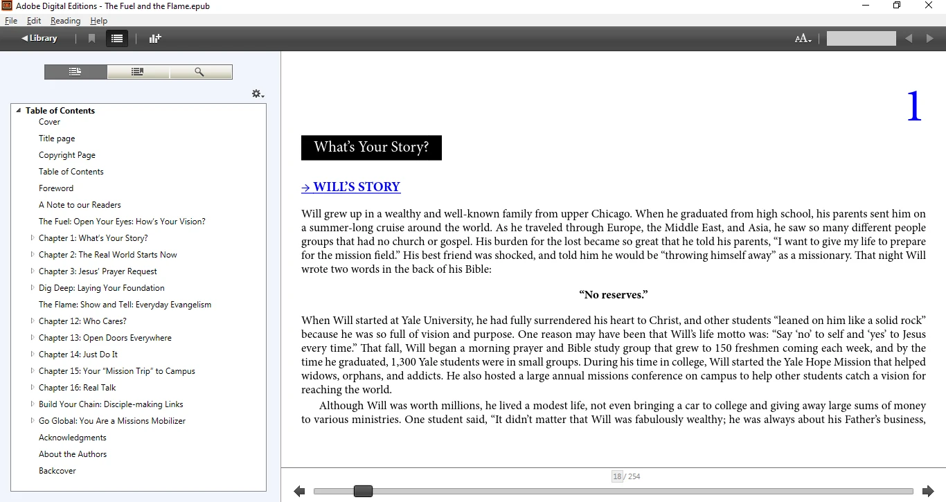The image size is (946, 502).
Task: Switch to table of contents panel tab
Action: 75,72
